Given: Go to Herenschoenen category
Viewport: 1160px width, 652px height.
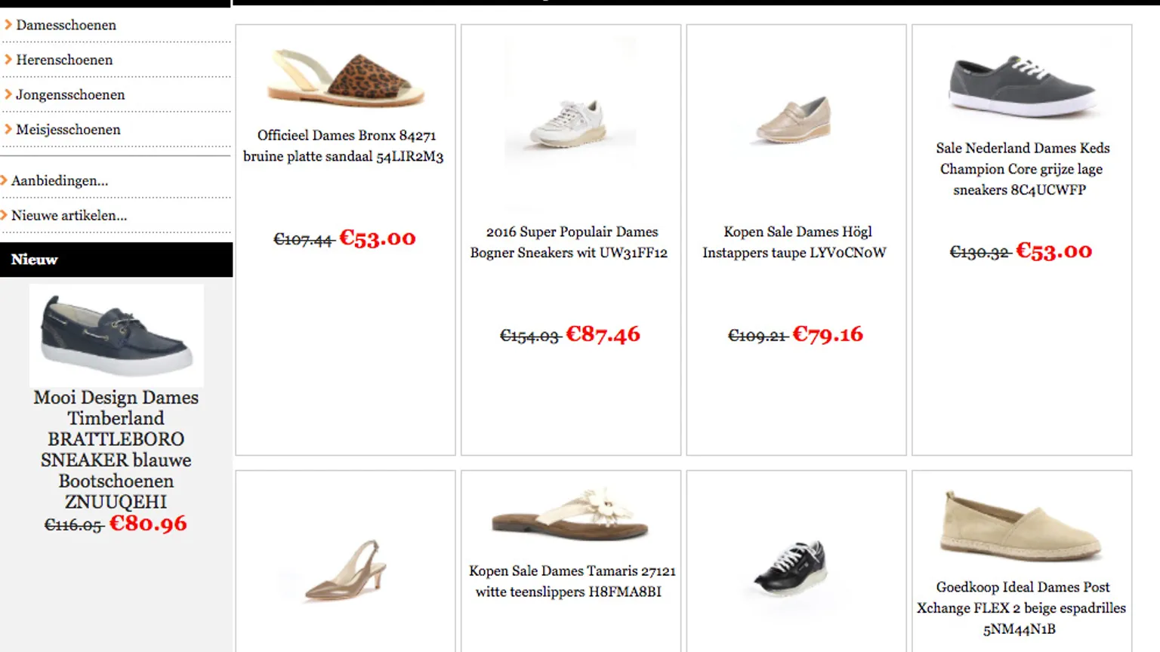Looking at the screenshot, I should coord(64,60).
